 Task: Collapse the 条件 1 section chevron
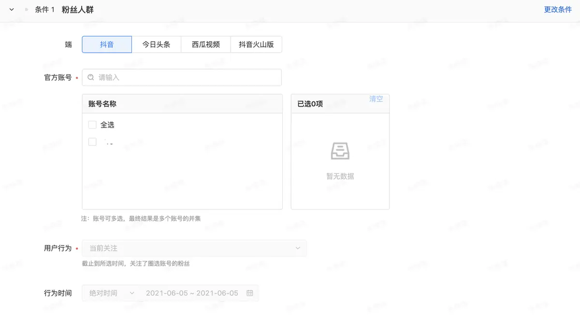[12, 10]
